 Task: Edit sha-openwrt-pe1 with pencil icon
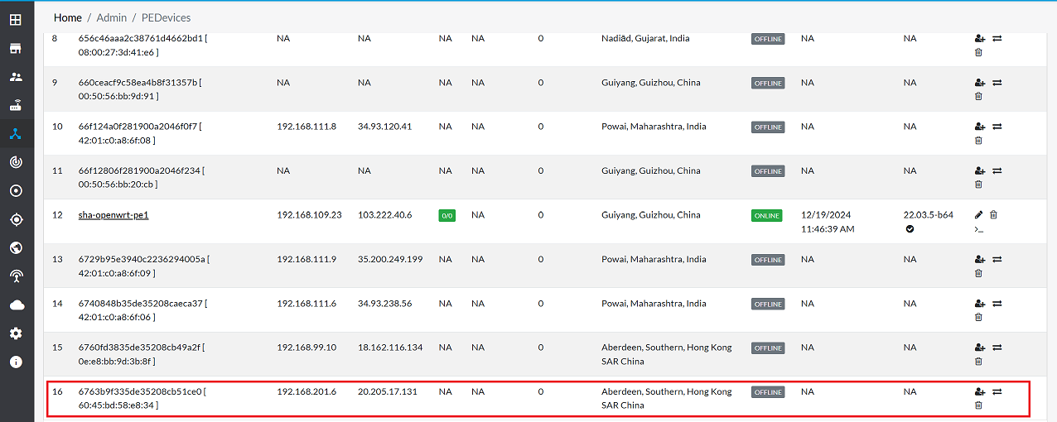pos(978,215)
